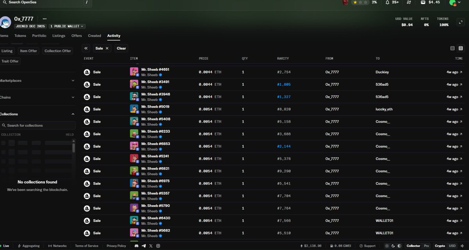
Task: Open the three-dot menu beside 0x_7777
Action: [x=45, y=19]
